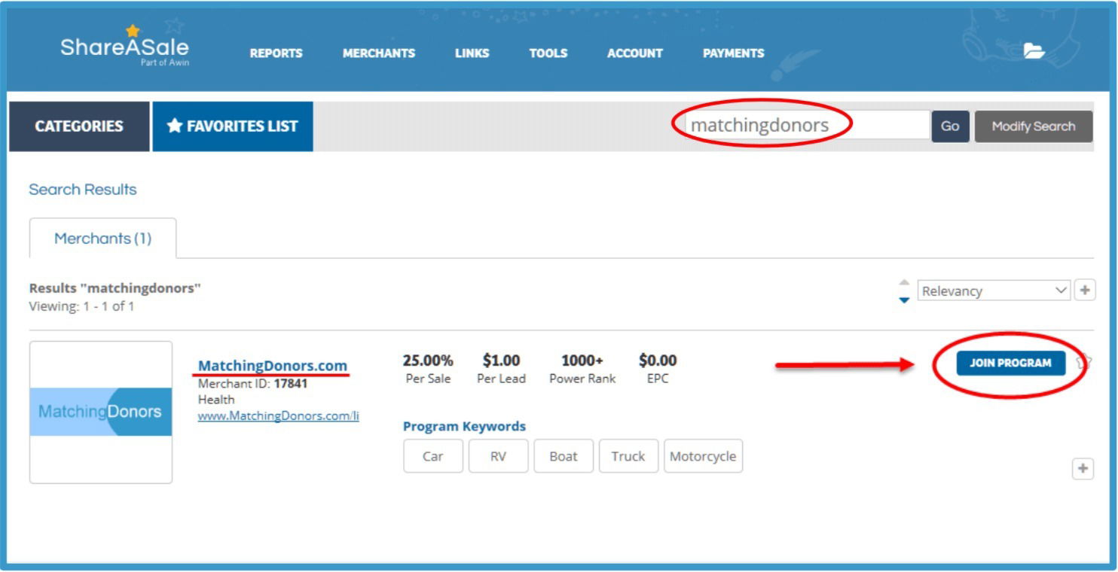Switch to the Categories tab

click(79, 126)
